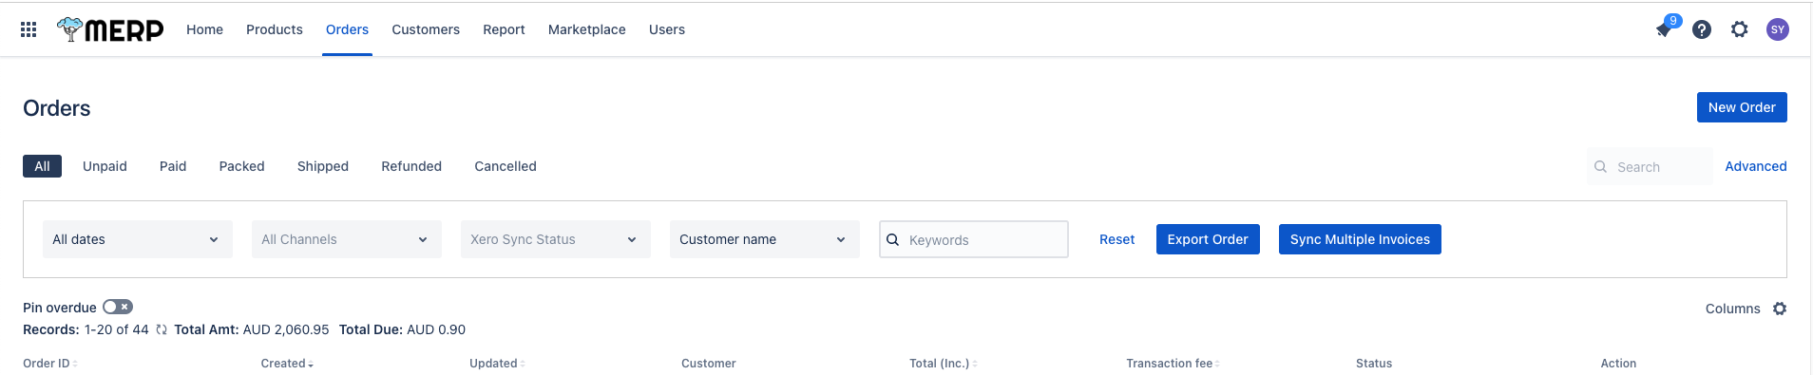The height and width of the screenshot is (375, 1813).
Task: Click the Export Order button
Action: 1208,239
